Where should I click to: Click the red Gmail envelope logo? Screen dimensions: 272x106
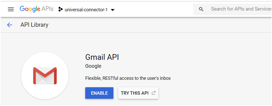[45, 76]
